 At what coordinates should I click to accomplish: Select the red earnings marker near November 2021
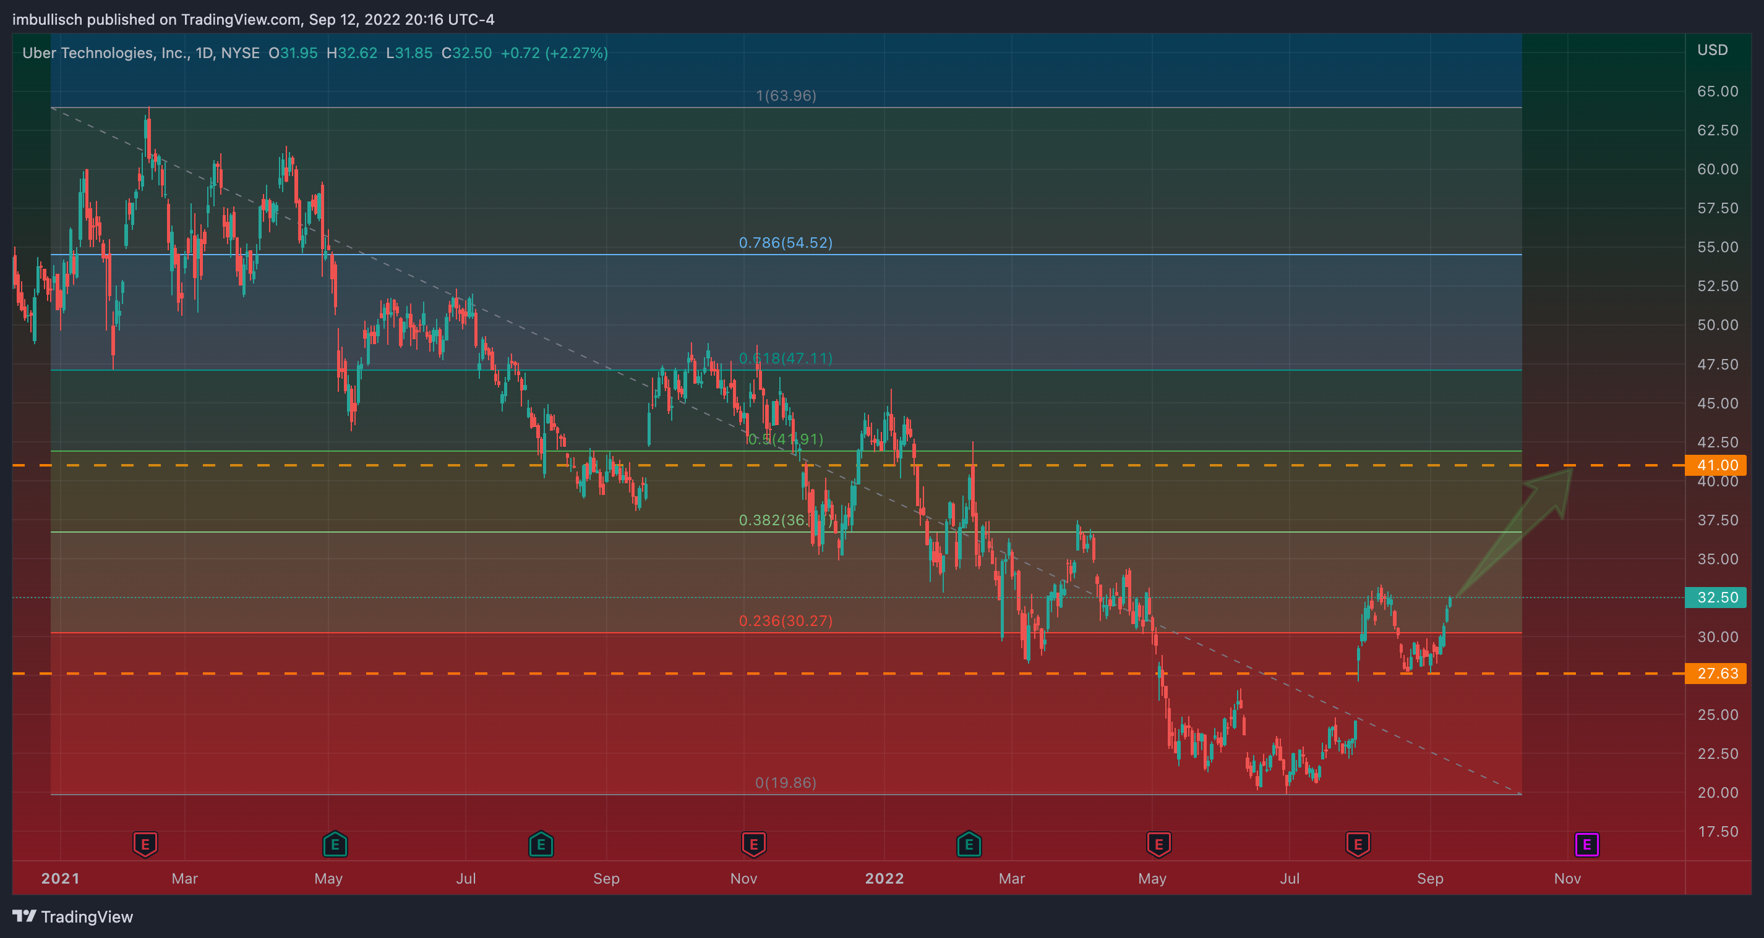click(753, 844)
